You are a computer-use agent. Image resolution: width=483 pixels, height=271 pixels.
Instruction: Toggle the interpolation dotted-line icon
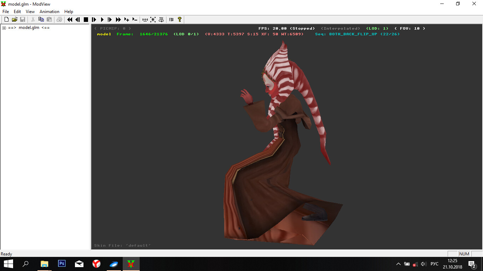pyautogui.click(x=145, y=19)
